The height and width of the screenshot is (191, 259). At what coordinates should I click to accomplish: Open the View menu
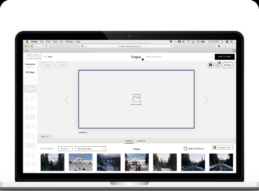[x=55, y=42]
